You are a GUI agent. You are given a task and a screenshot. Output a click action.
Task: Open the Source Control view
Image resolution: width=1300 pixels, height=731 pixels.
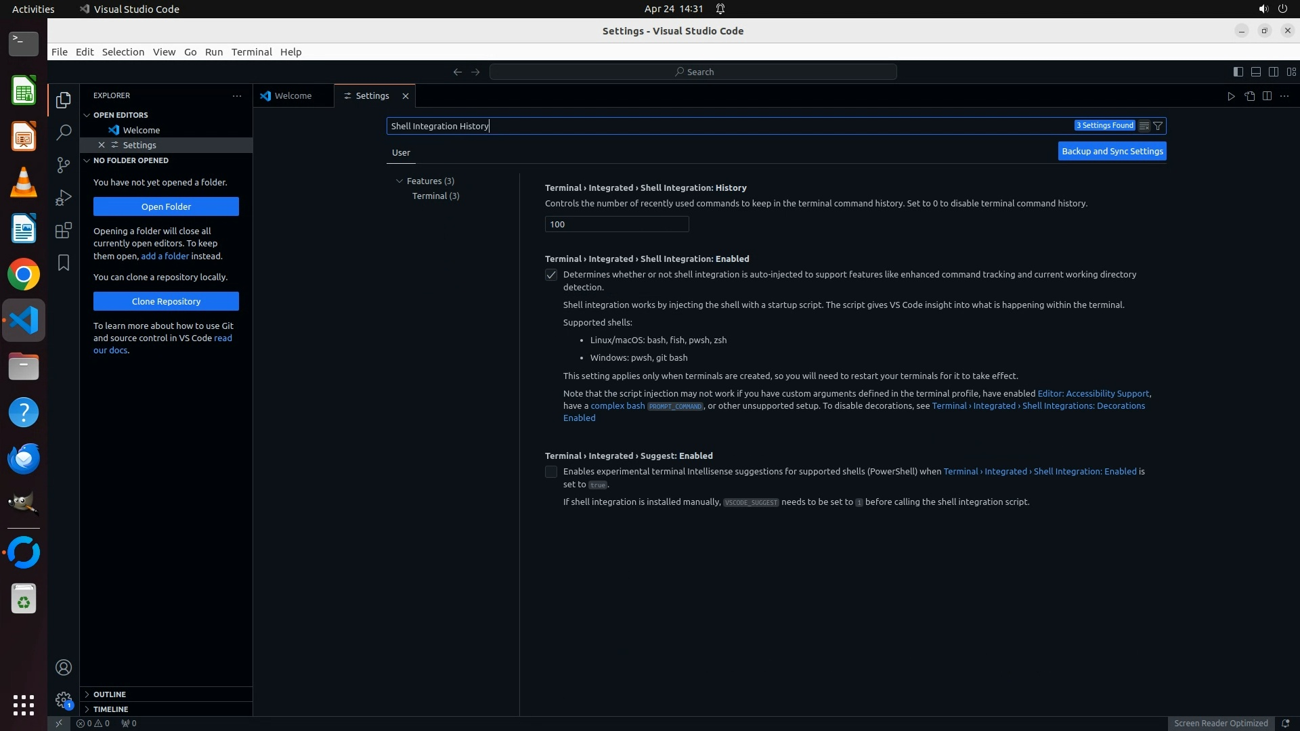(64, 165)
